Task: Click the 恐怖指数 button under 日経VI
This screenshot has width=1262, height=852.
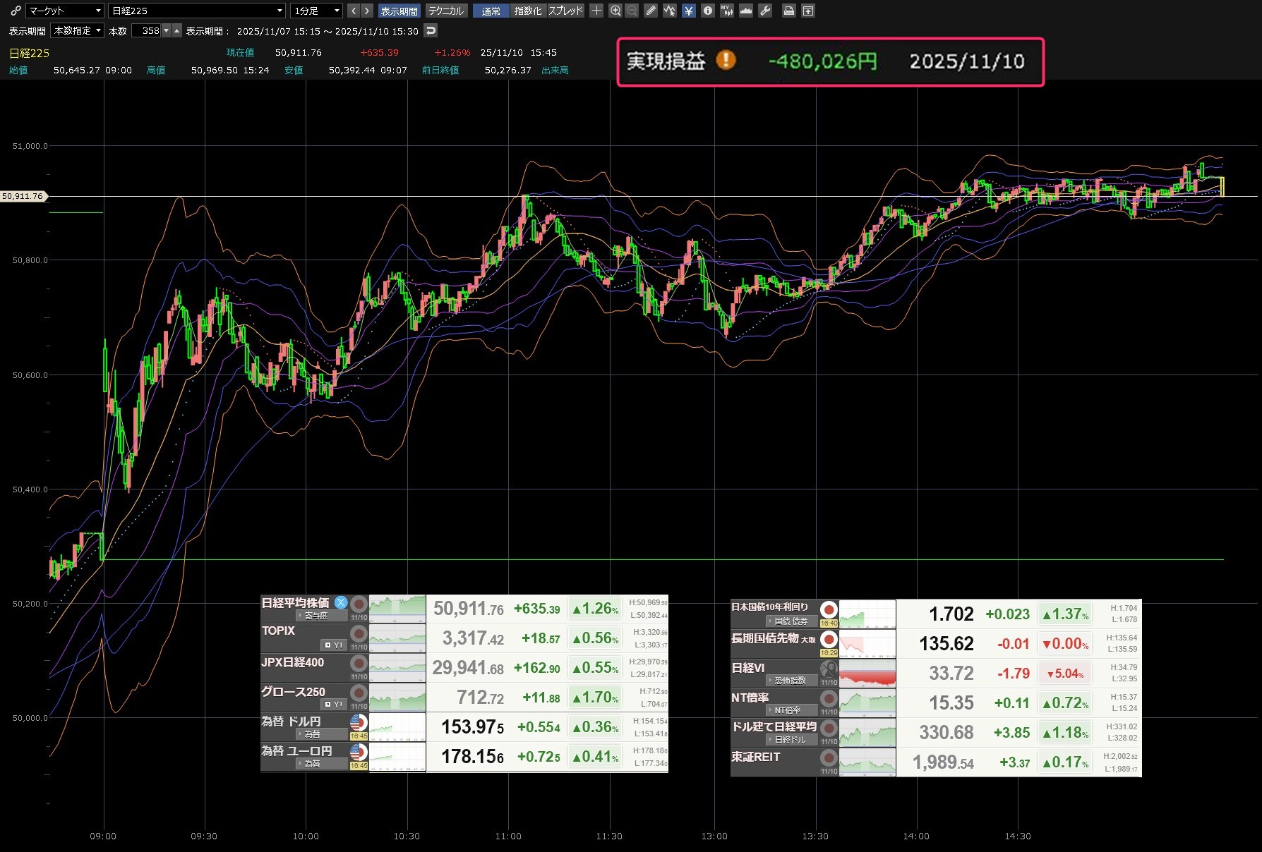Action: [x=792, y=681]
